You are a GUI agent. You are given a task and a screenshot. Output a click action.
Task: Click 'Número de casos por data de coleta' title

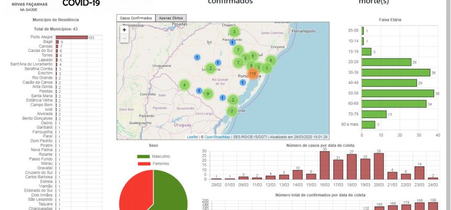pos(320,146)
